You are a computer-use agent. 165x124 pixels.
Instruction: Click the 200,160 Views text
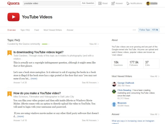(x=124, y=86)
